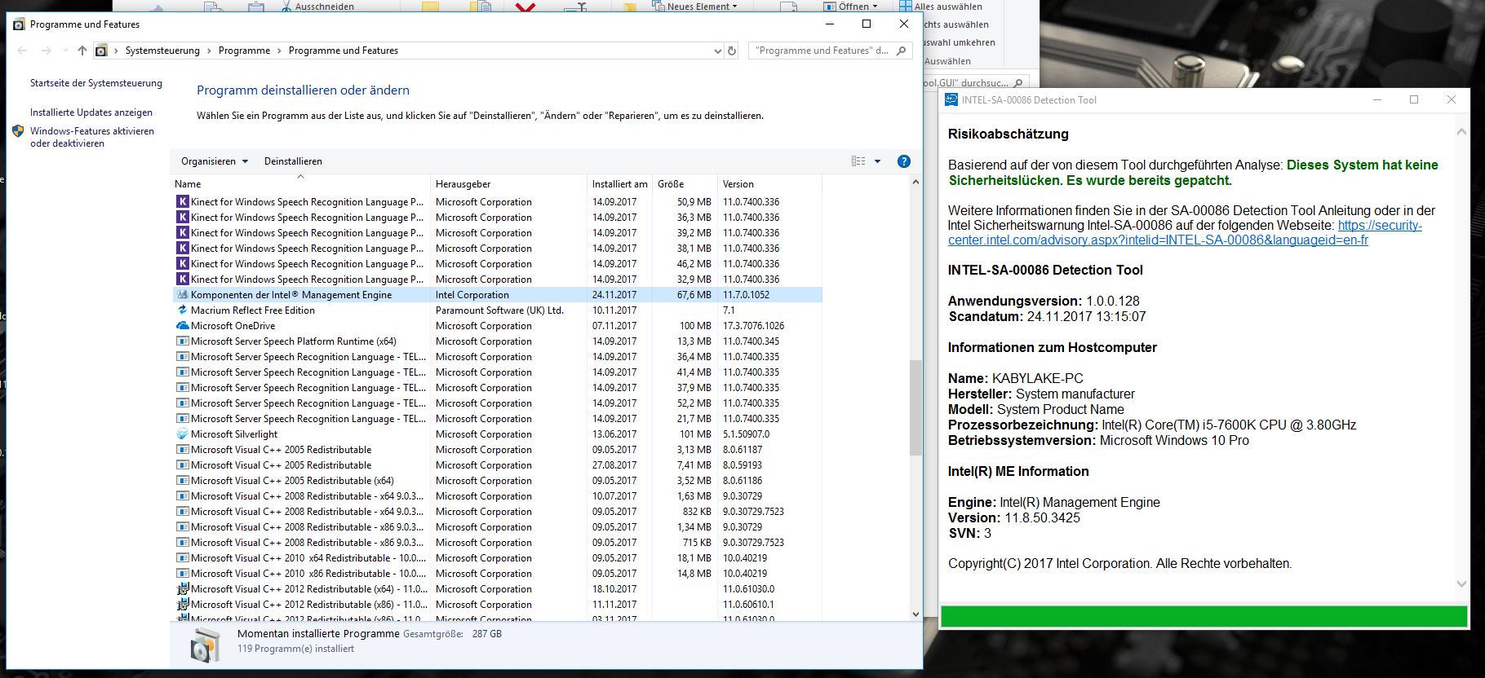
Task: Click the program list scroll up arrow
Action: [915, 182]
